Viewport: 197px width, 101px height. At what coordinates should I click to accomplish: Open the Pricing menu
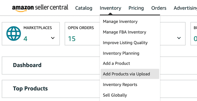[x=136, y=8]
